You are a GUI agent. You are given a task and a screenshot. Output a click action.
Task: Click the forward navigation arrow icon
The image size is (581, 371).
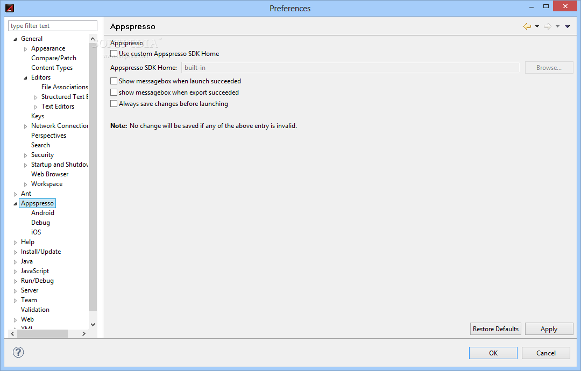pos(547,26)
